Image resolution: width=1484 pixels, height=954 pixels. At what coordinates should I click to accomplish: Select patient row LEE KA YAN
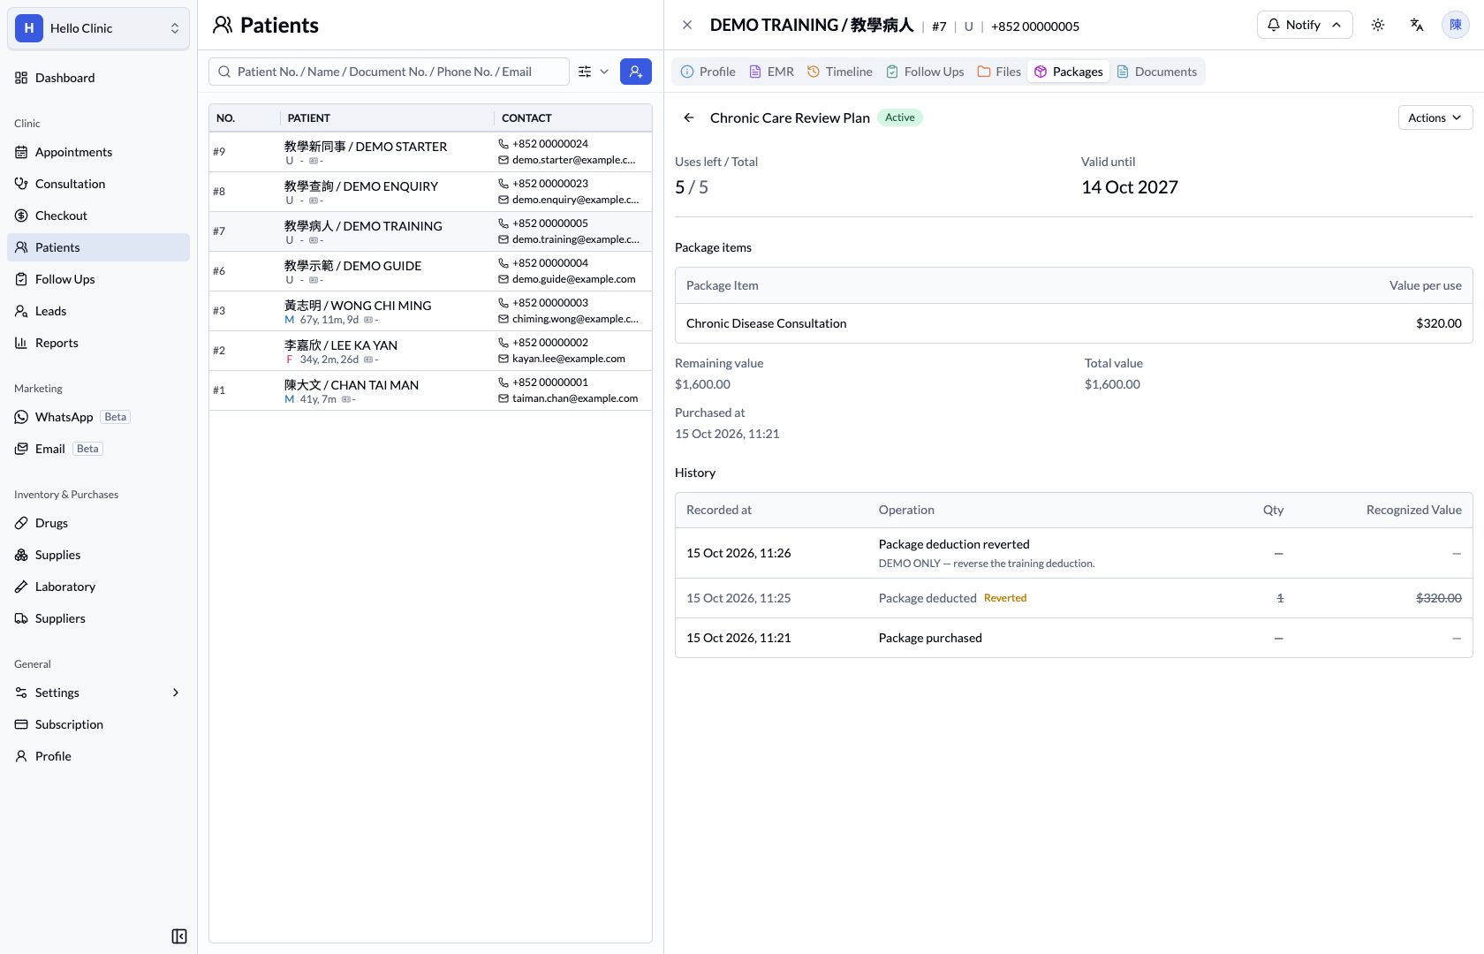pos(430,351)
